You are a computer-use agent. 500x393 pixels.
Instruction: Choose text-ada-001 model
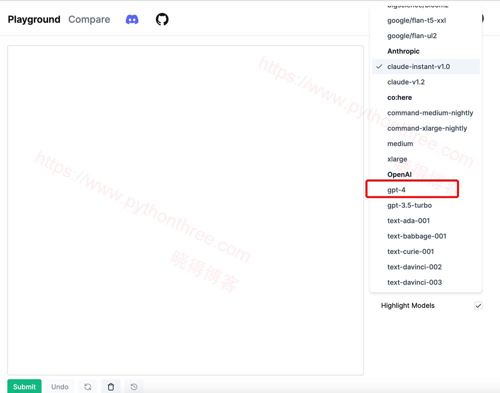425,220
